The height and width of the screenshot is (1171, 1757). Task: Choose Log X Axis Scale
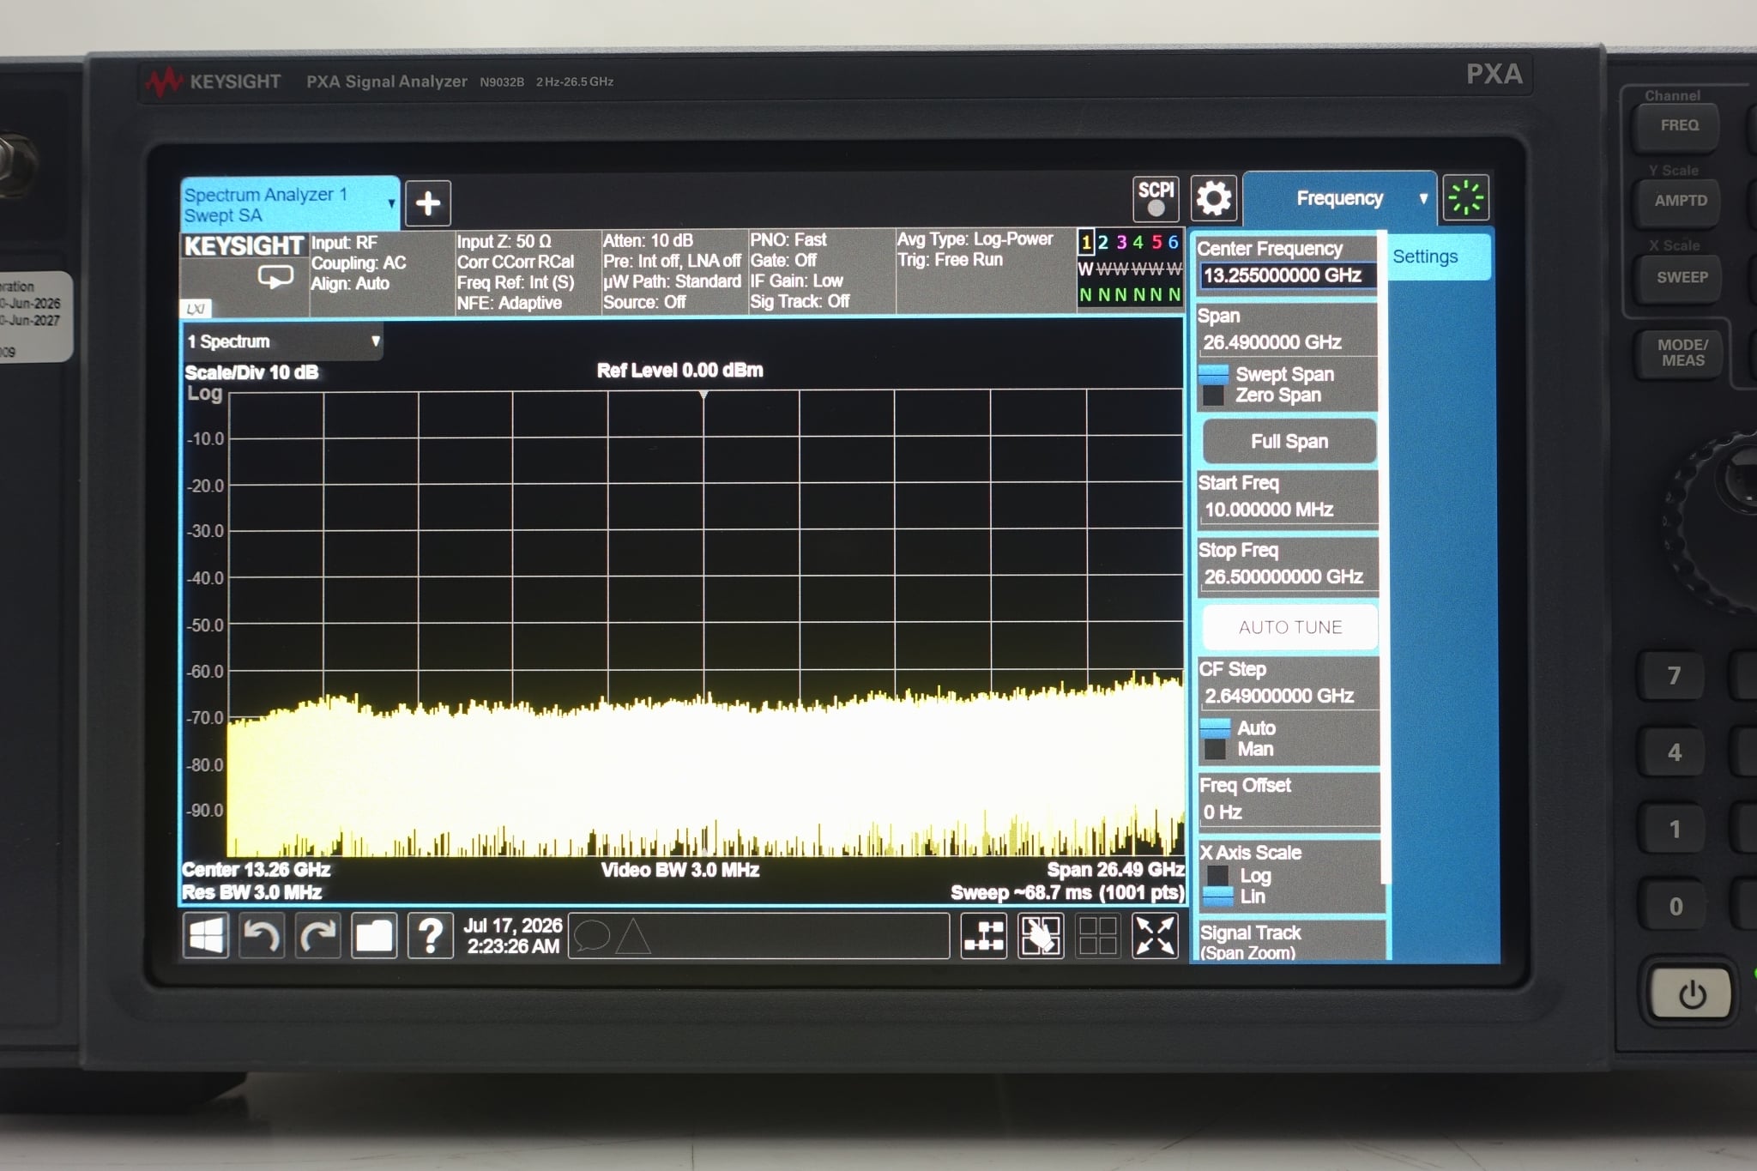coord(1239,875)
